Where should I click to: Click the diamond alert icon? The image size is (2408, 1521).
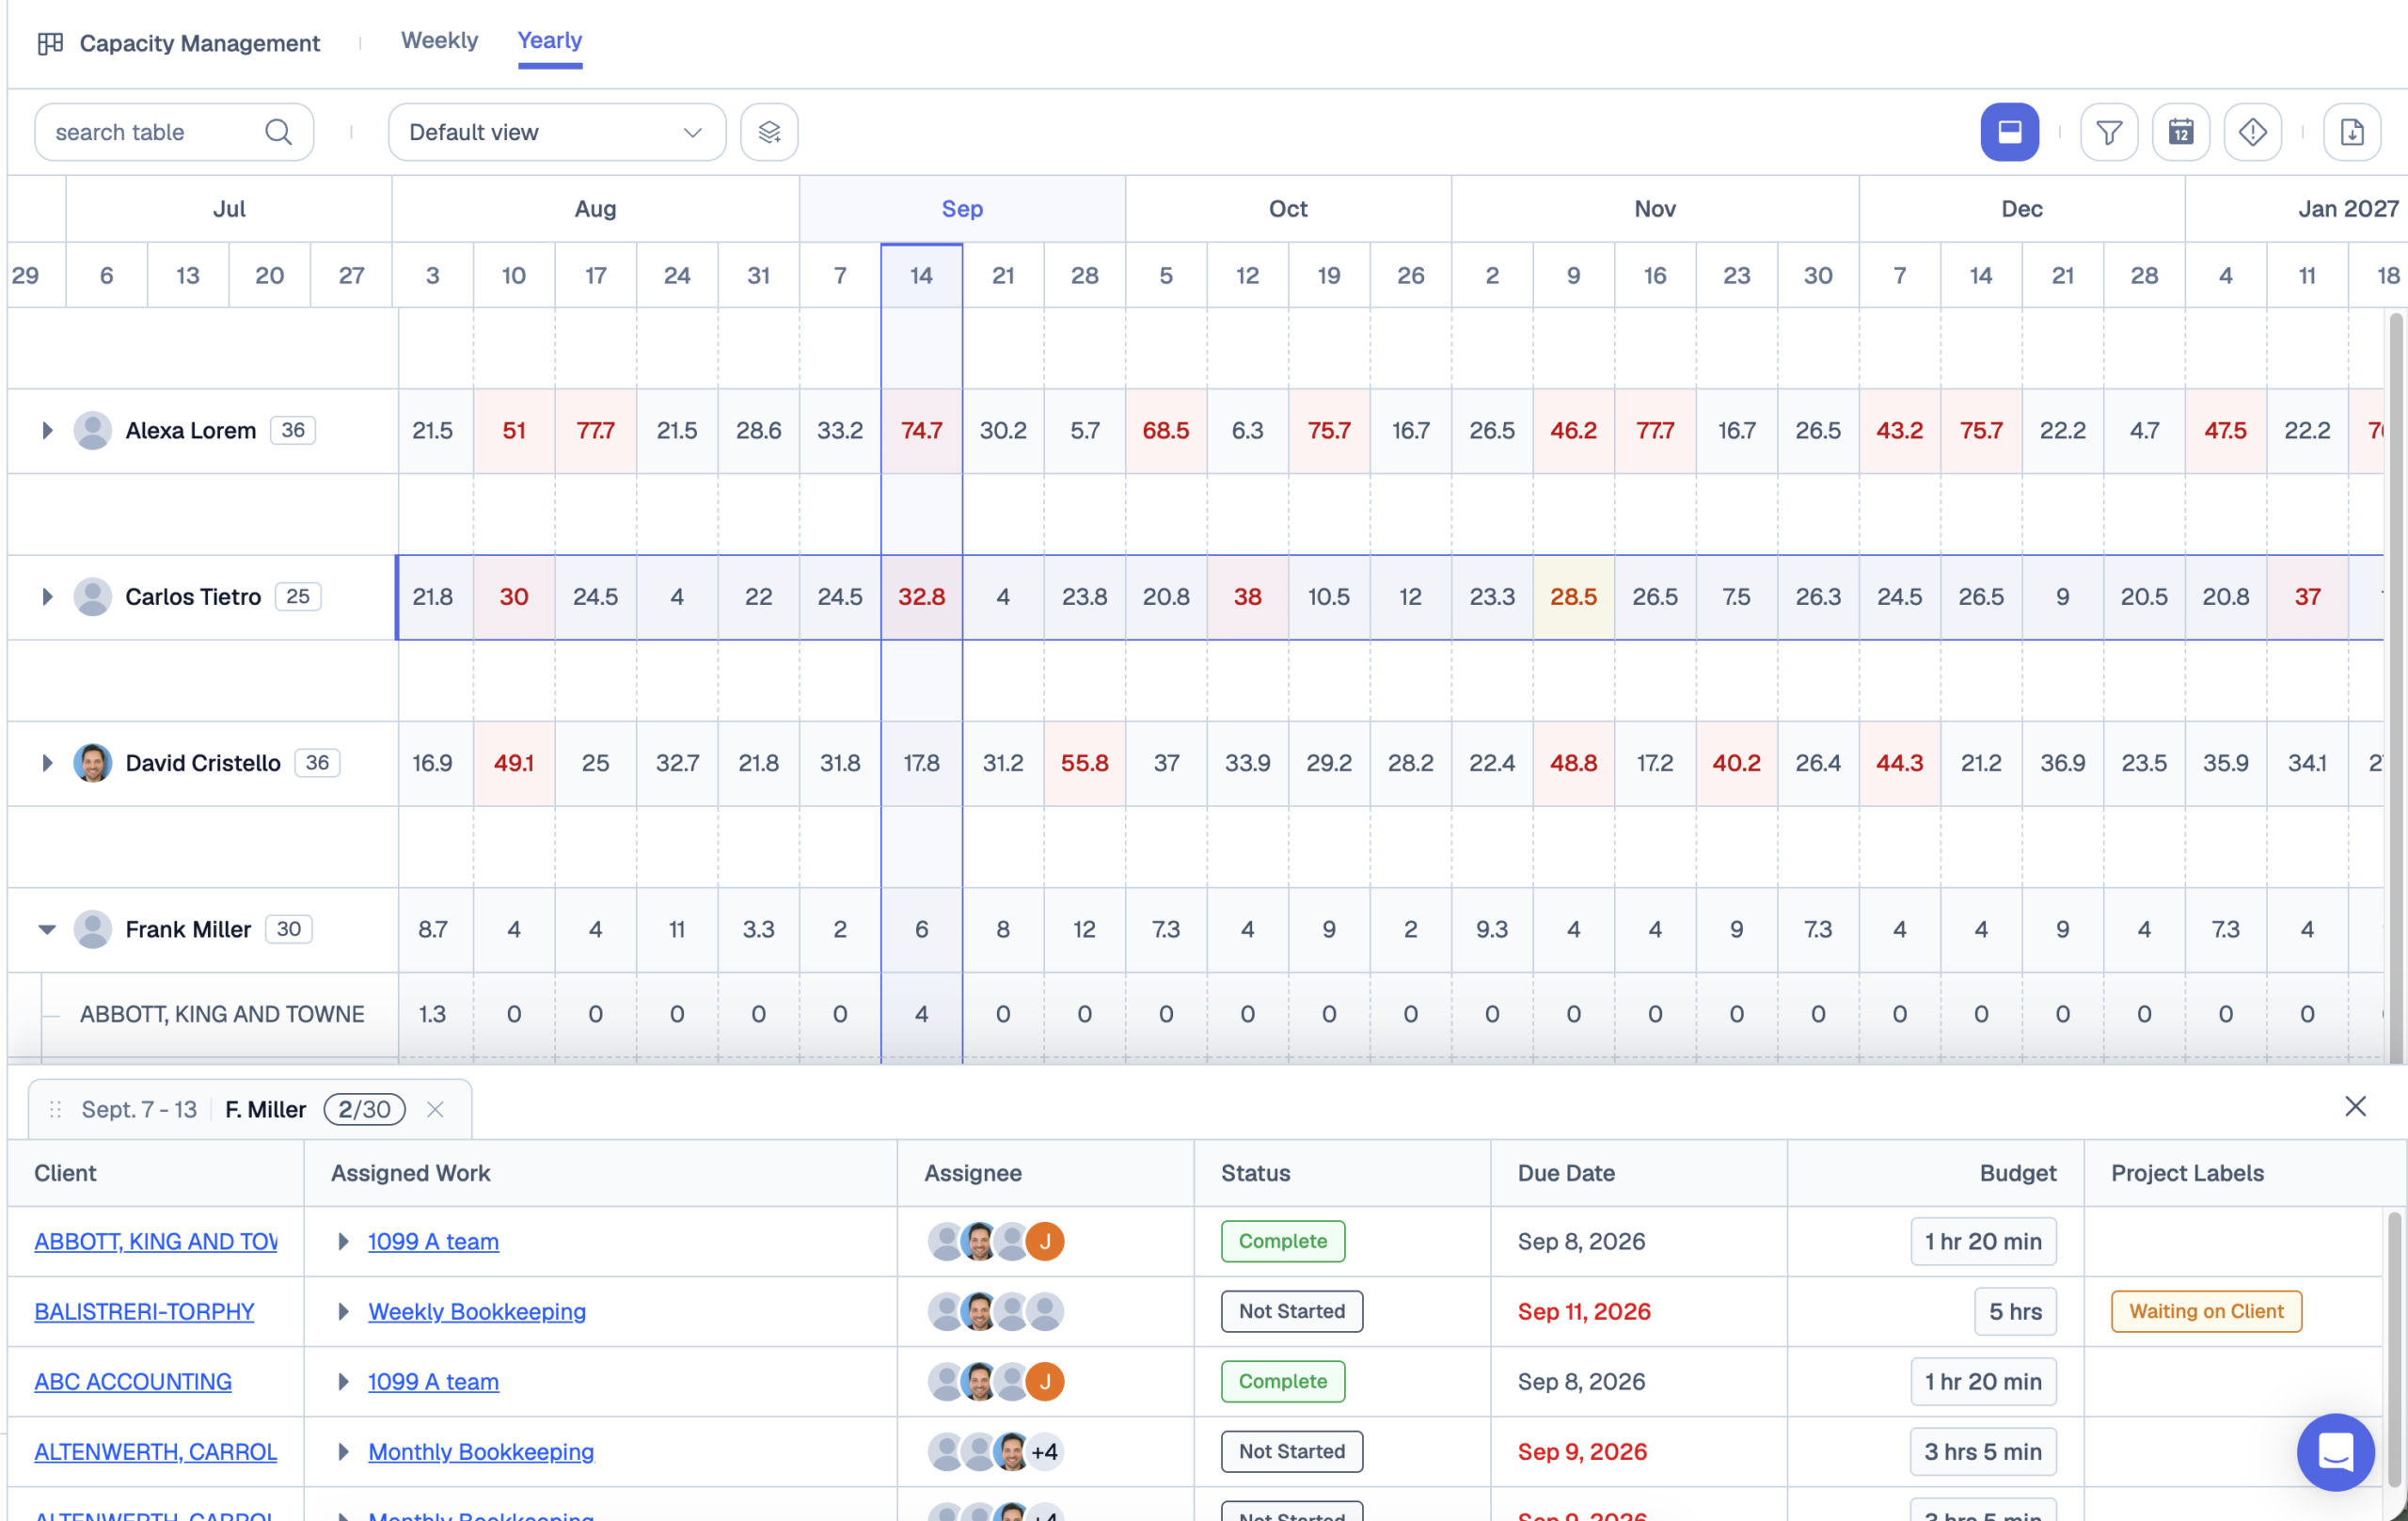click(2252, 132)
